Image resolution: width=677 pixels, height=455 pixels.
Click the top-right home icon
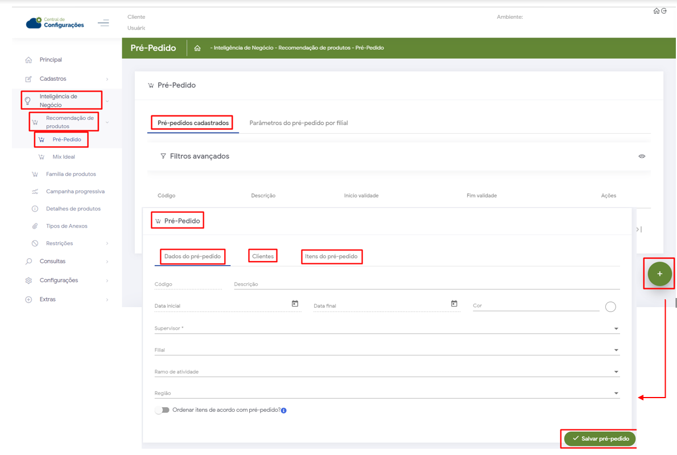click(657, 11)
